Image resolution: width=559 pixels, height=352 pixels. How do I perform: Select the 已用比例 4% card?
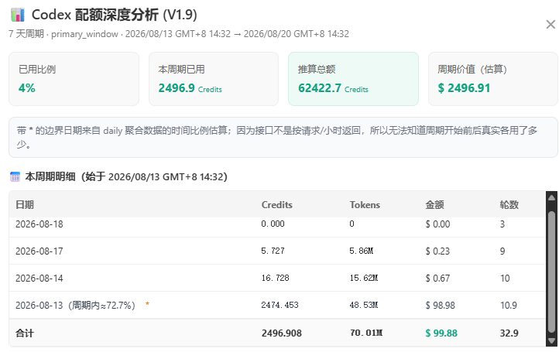74,79
